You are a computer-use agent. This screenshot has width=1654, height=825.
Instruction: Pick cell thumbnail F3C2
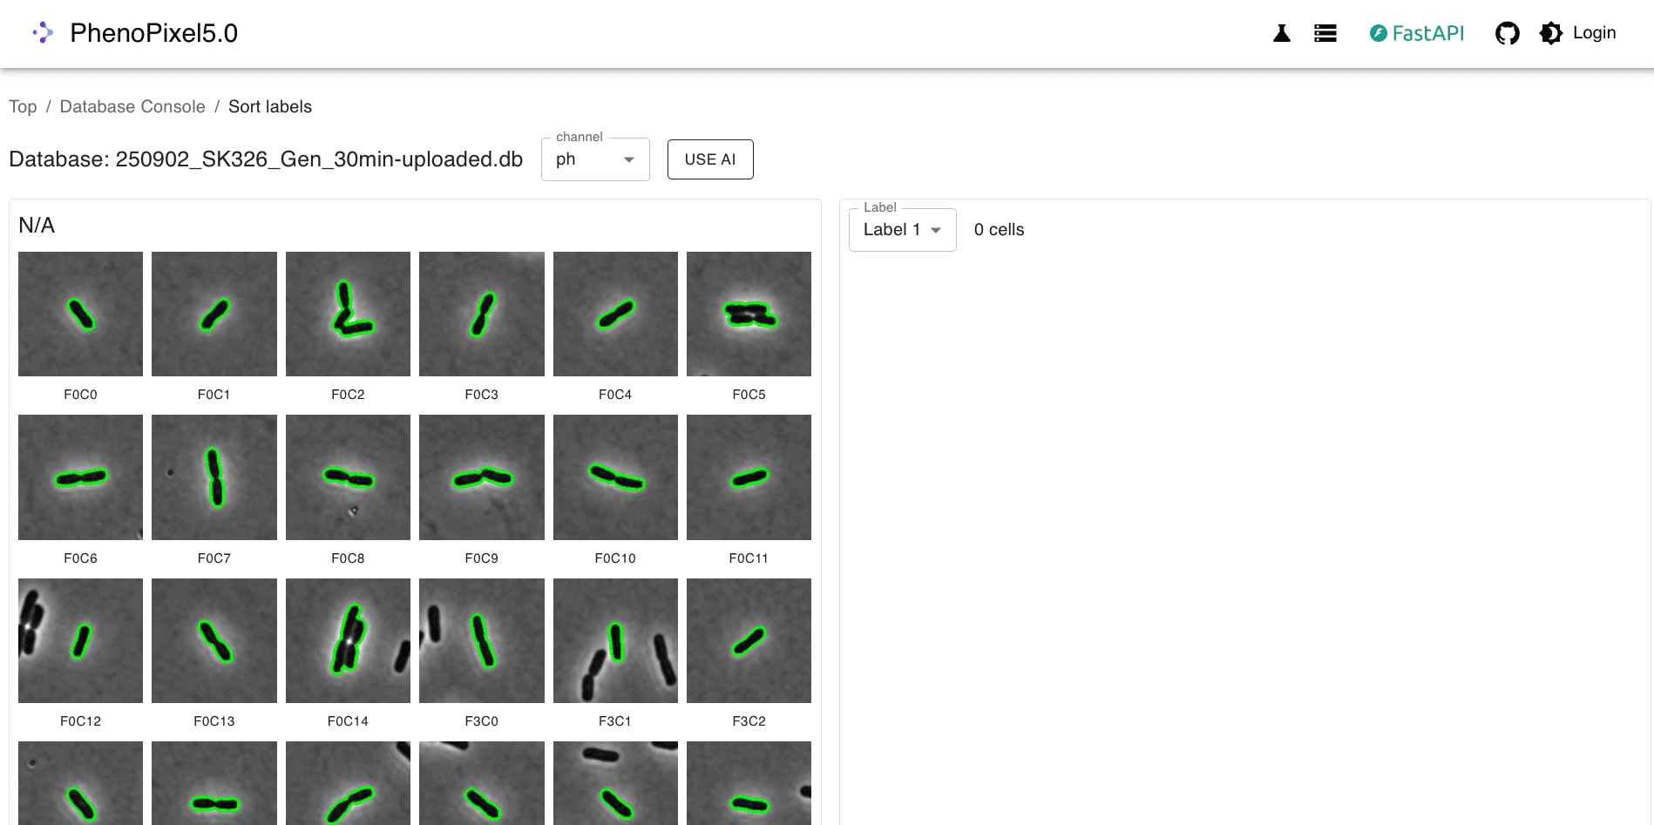pyautogui.click(x=749, y=640)
